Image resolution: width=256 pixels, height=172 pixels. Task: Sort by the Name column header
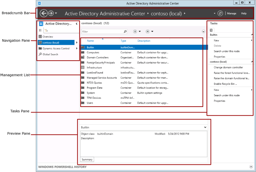coord(90,41)
